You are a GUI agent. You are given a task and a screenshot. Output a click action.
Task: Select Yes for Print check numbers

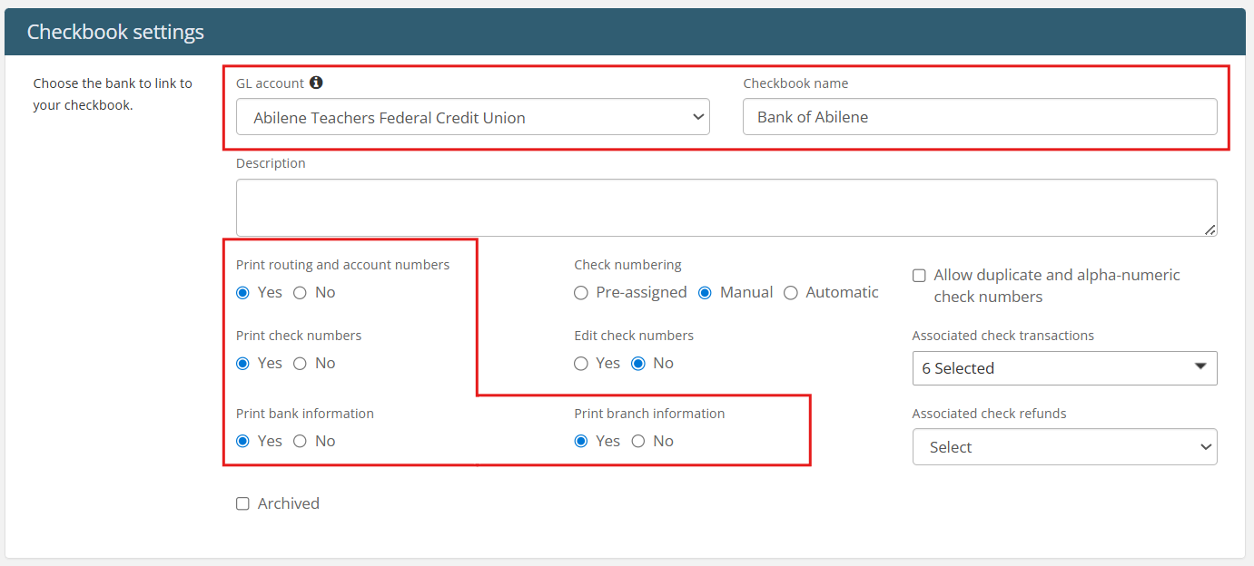pos(242,364)
